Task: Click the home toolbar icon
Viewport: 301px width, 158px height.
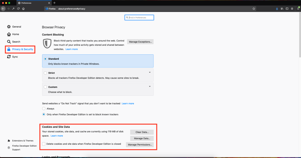Action: (x=24, y=9)
